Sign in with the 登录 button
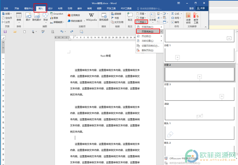 [x=192, y=8]
